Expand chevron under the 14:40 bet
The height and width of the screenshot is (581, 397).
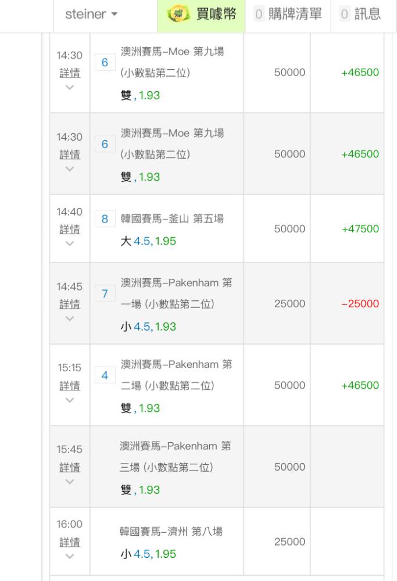(70, 244)
